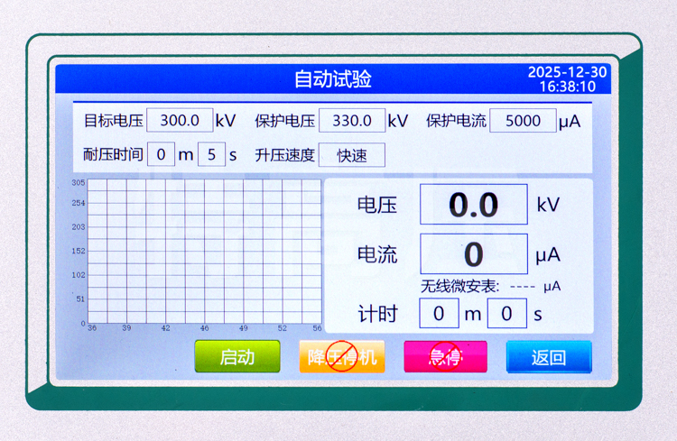Select the 目标电压 field showing 300.0
Image resolution: width=677 pixels, height=441 pixels.
tap(180, 121)
